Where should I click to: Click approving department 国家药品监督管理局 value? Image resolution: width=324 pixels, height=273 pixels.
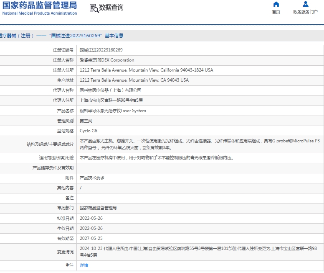[98, 208]
